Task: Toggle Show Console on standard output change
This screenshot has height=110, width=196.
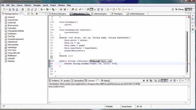Action: (163, 81)
